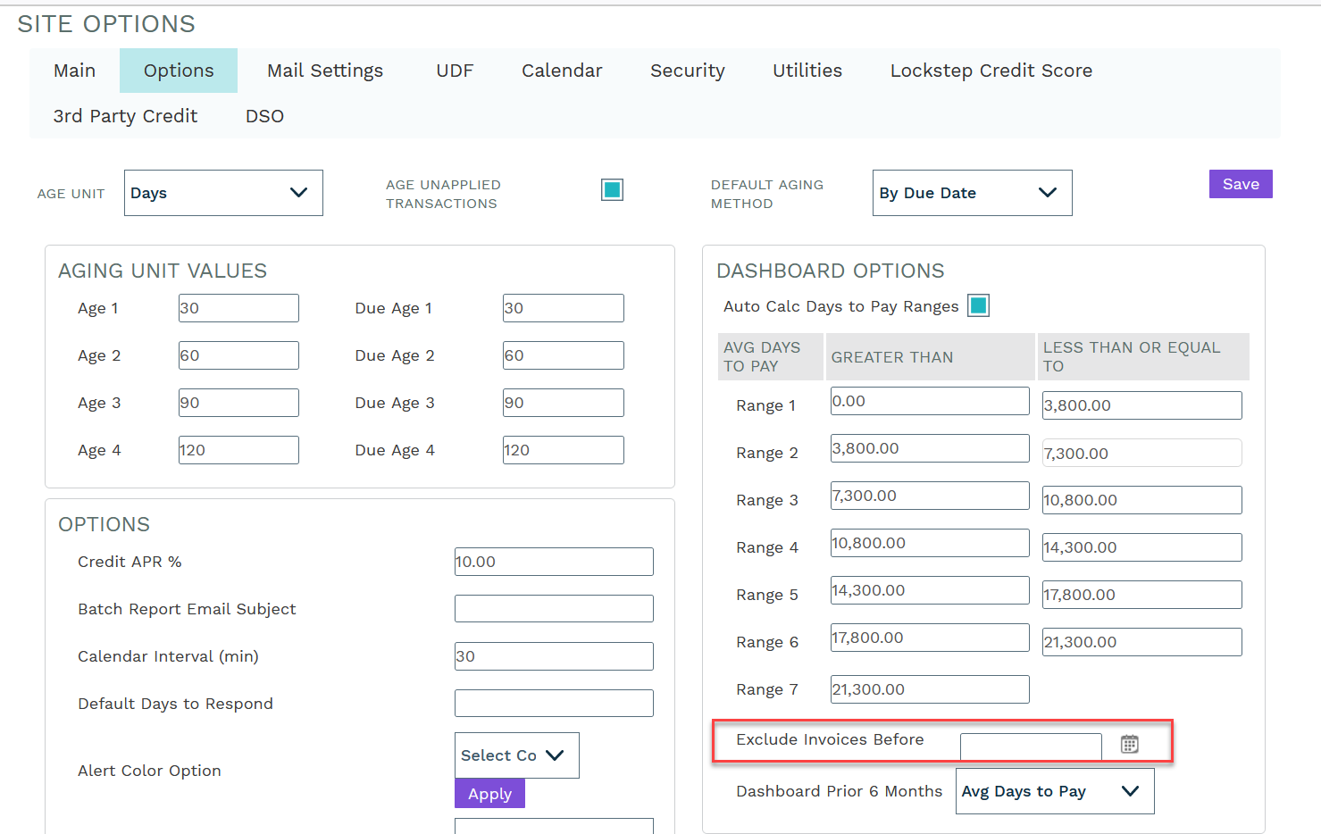The height and width of the screenshot is (834, 1321).
Task: Click the Save button
Action: [x=1240, y=184]
